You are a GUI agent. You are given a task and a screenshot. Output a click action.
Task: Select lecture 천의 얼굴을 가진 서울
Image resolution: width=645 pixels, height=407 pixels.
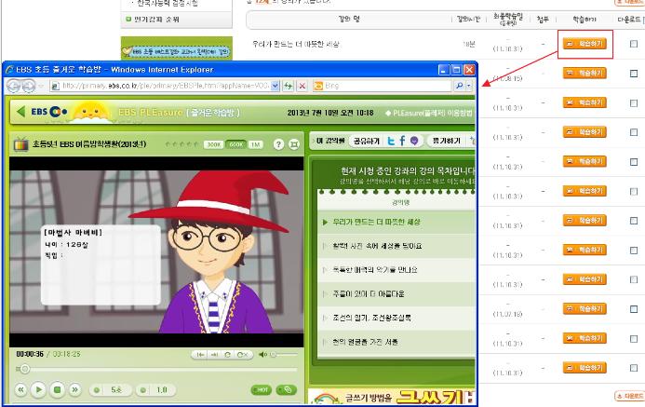(x=396, y=342)
